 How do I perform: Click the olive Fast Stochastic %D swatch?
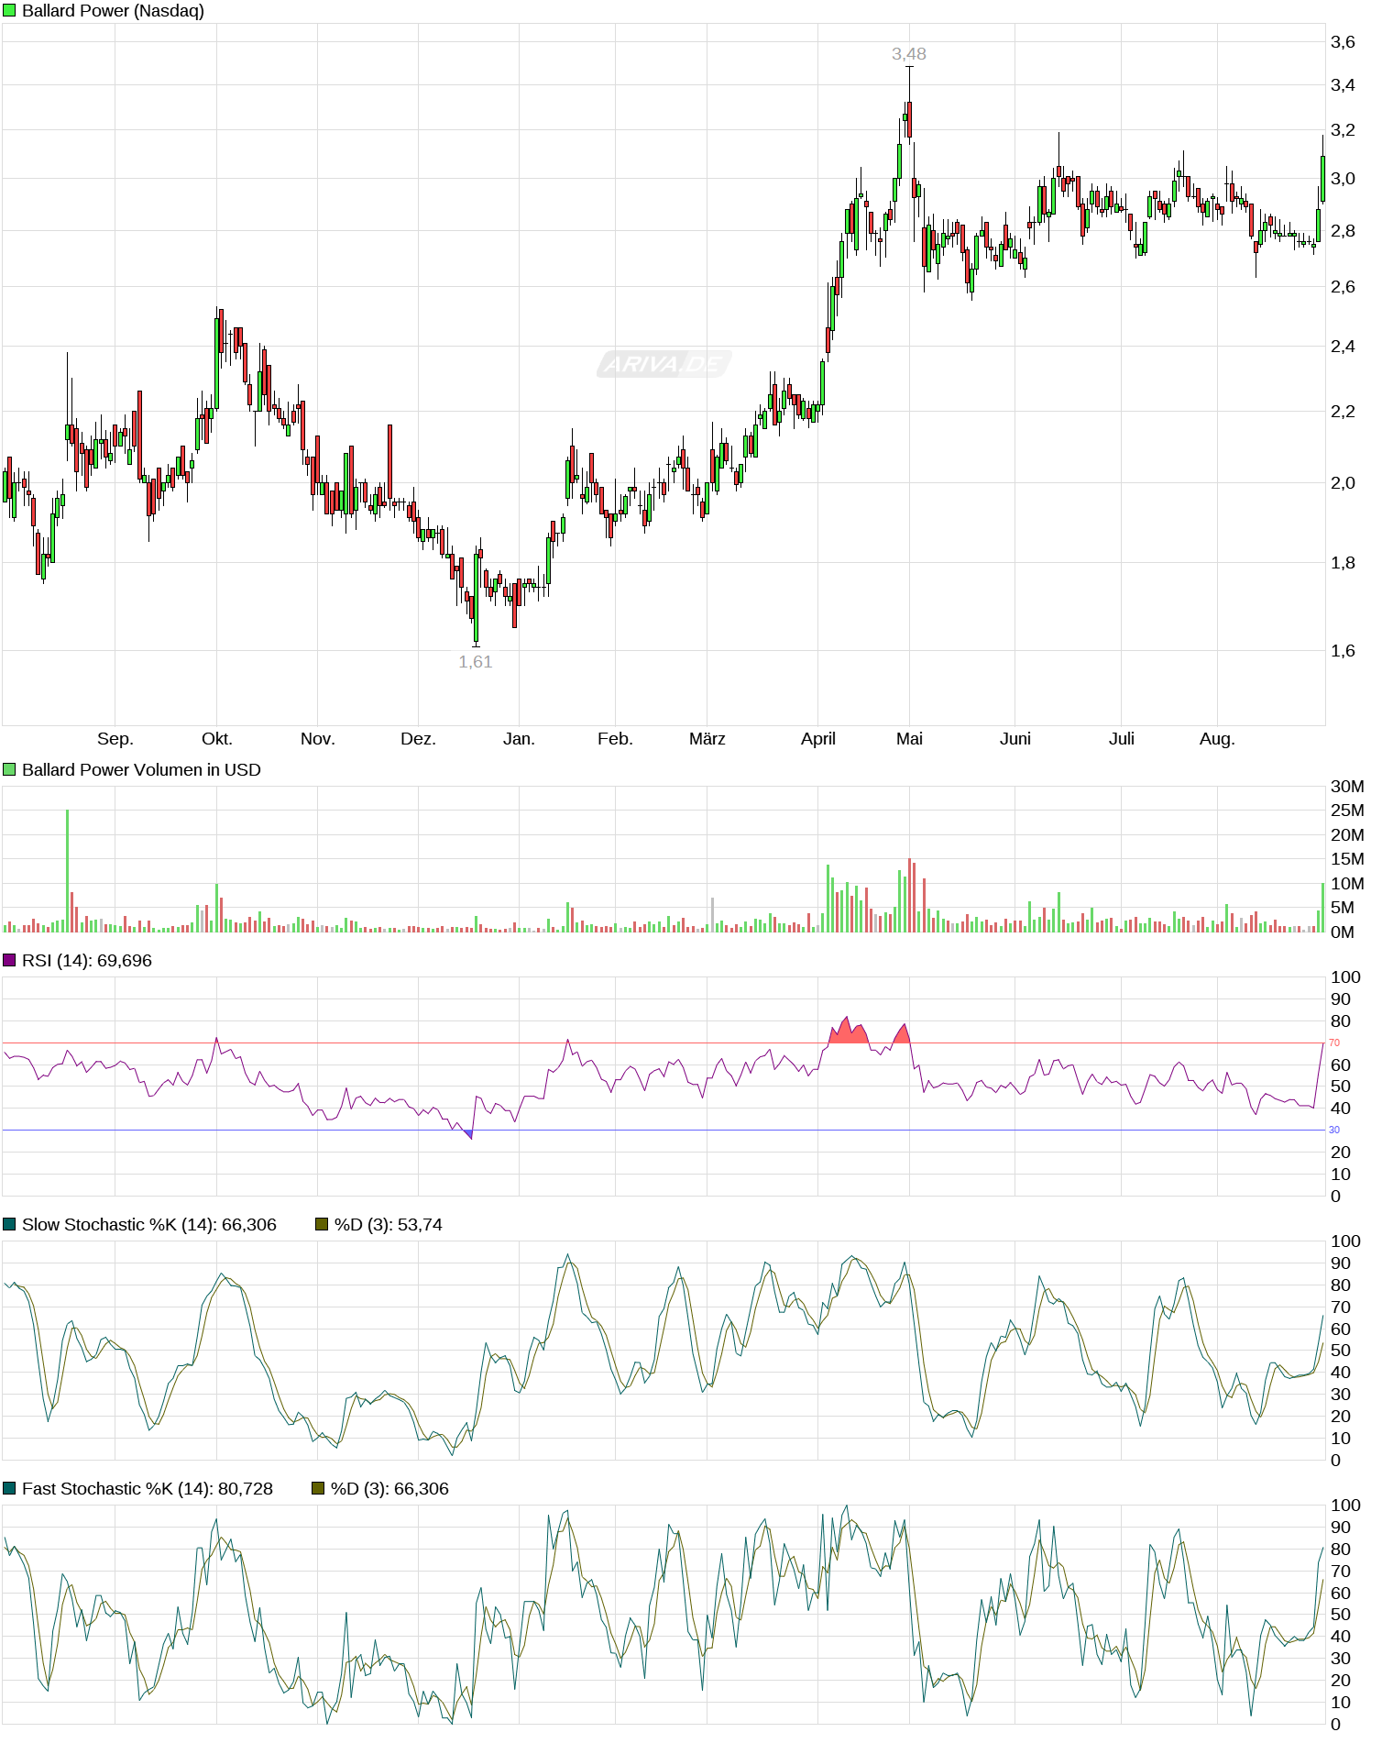(318, 1489)
